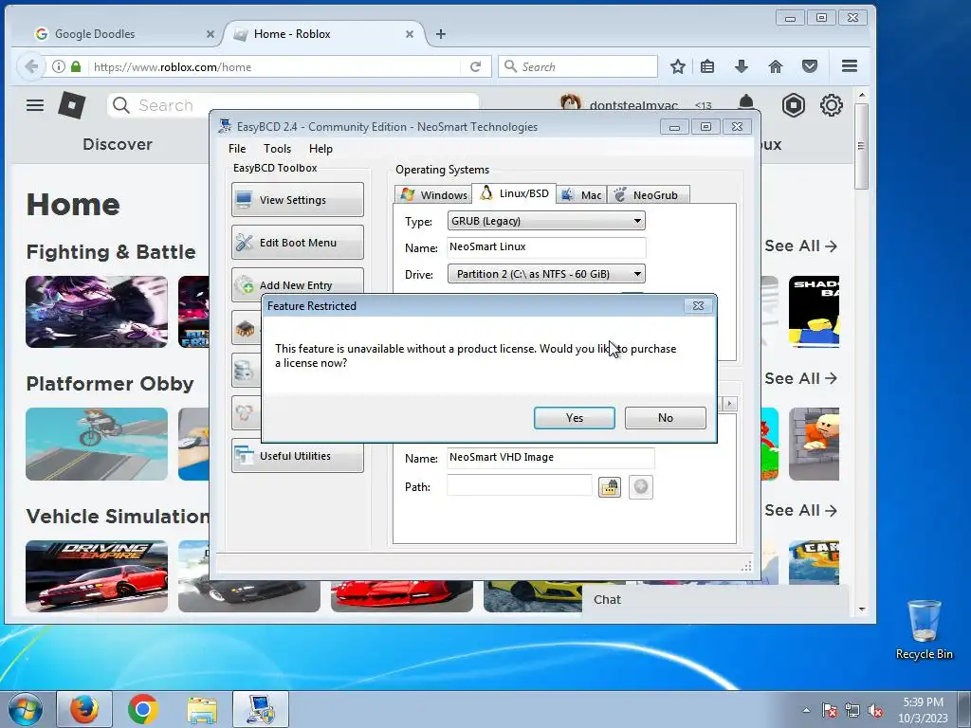Click the gray round icon beside Path
The height and width of the screenshot is (728, 971).
641,487
